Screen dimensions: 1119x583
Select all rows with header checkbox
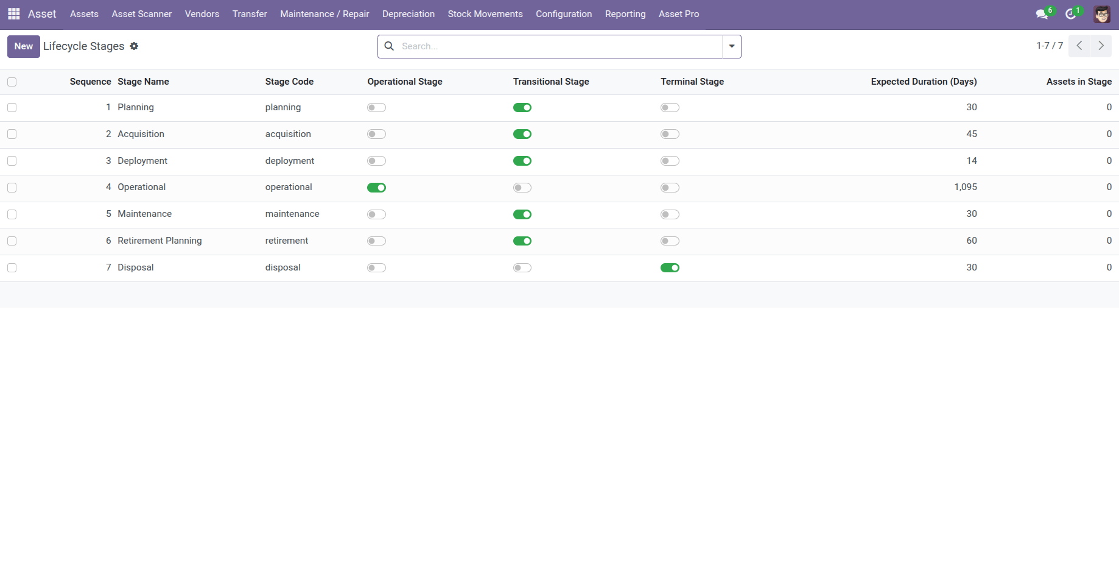12,82
